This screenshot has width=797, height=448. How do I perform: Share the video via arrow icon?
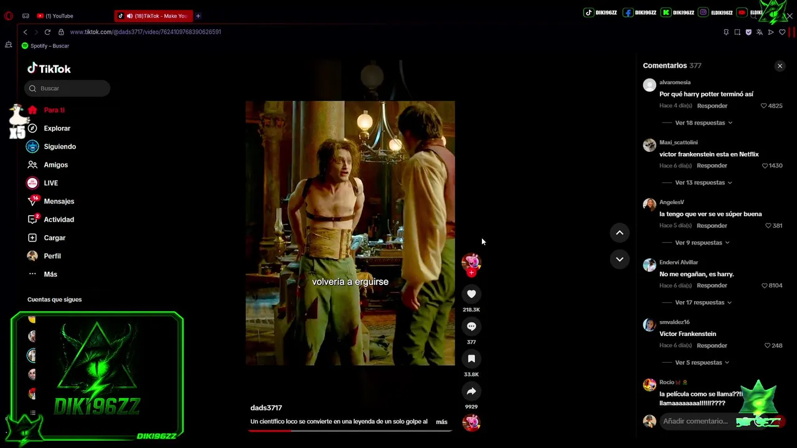click(471, 391)
